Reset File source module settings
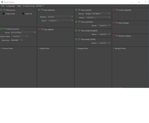Screen dimensions: 149x123 pyautogui.click(x=4, y=10)
